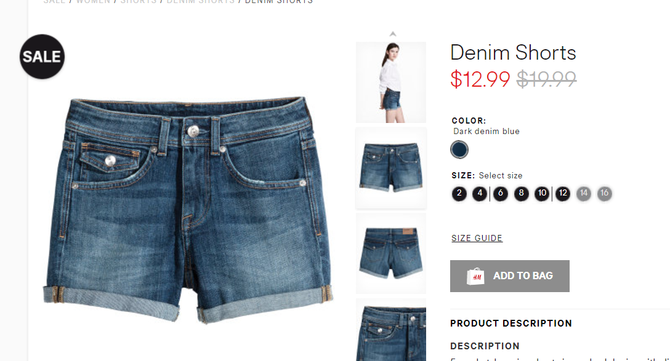View the back of shorts thumbnail
Screen dimensions: 670x361
(x=391, y=253)
